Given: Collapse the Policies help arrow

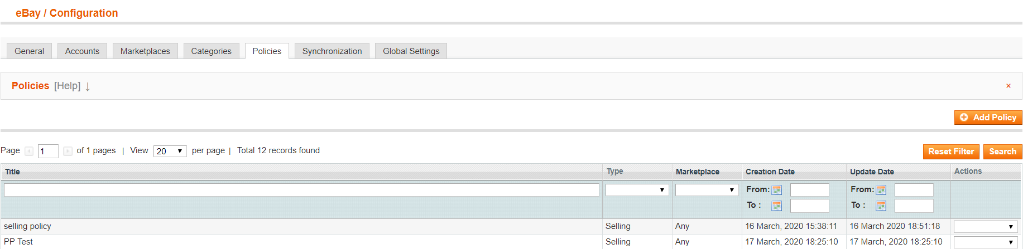Looking at the screenshot, I should pyautogui.click(x=88, y=86).
